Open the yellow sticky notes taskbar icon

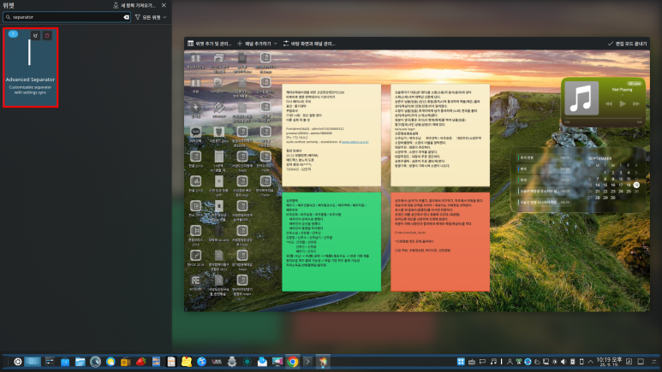[187, 362]
